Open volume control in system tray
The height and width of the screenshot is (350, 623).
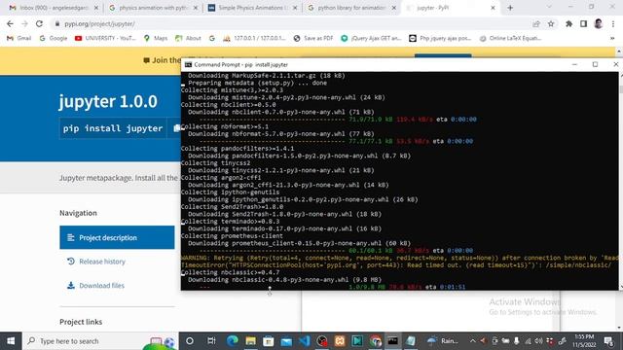pyautogui.click(x=538, y=341)
